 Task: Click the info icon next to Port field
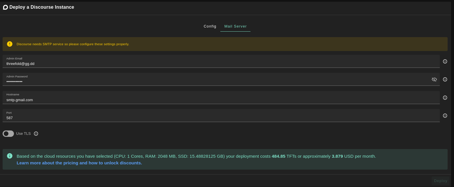coord(445,116)
